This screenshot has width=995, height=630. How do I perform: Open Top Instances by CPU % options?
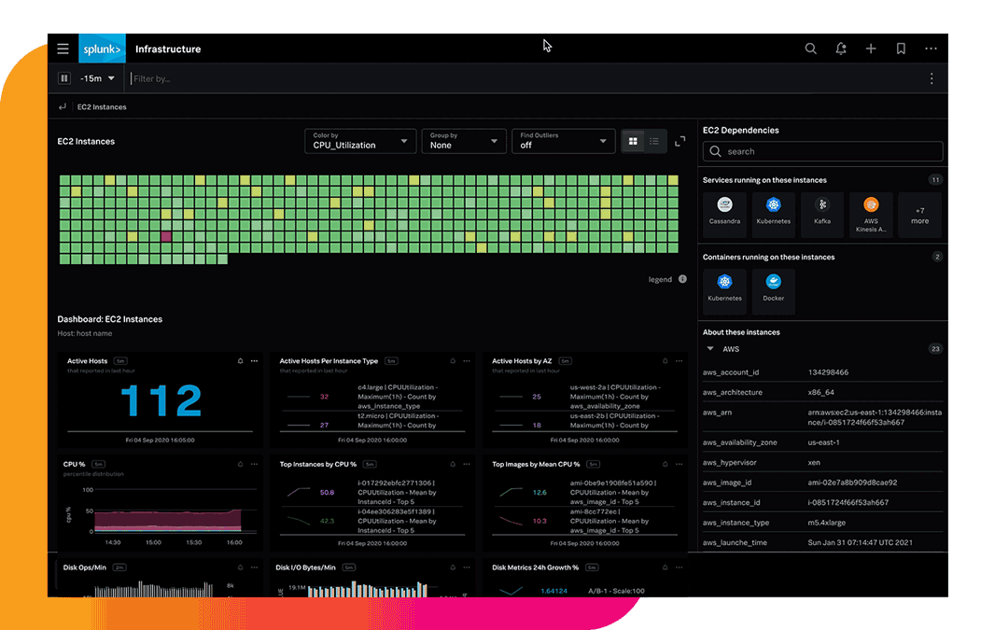[467, 465]
